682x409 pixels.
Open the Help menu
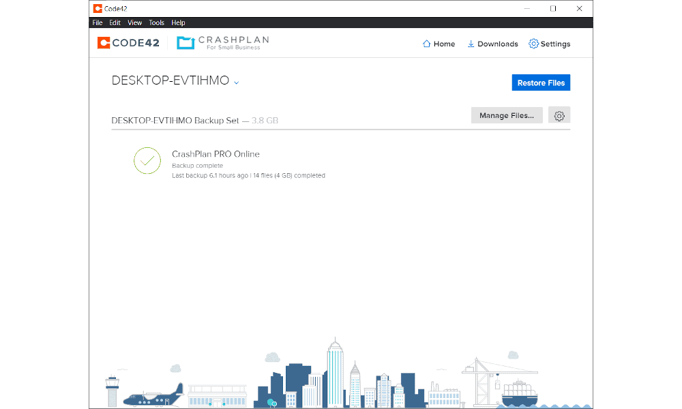[178, 22]
